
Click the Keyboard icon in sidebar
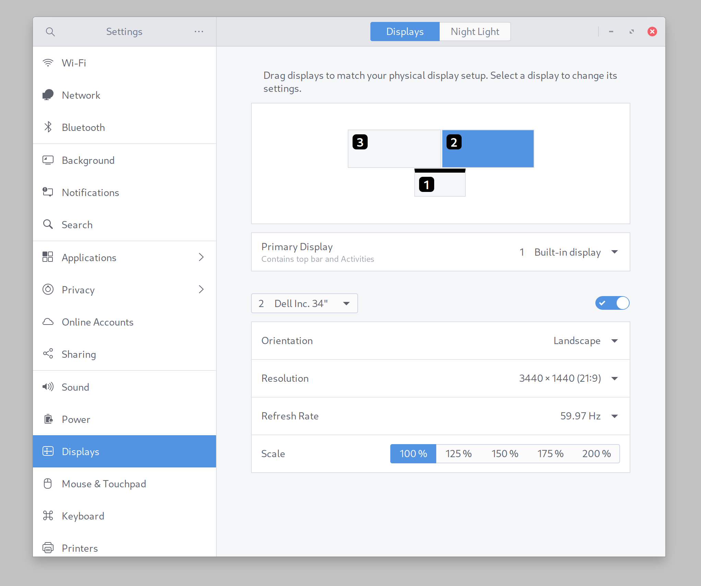coord(48,516)
